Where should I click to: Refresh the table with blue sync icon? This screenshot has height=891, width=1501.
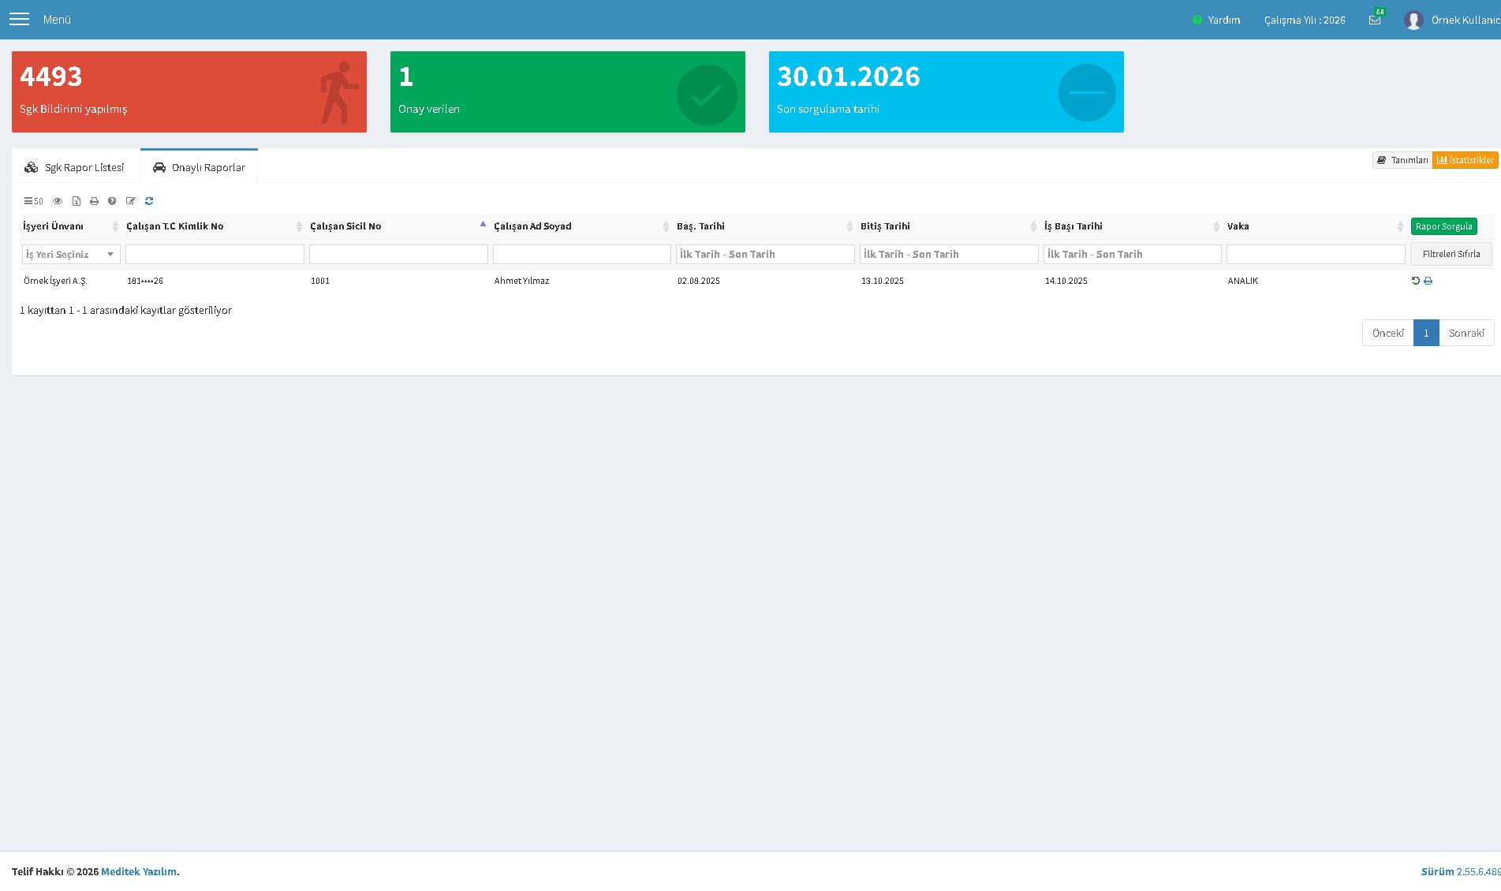pyautogui.click(x=149, y=201)
